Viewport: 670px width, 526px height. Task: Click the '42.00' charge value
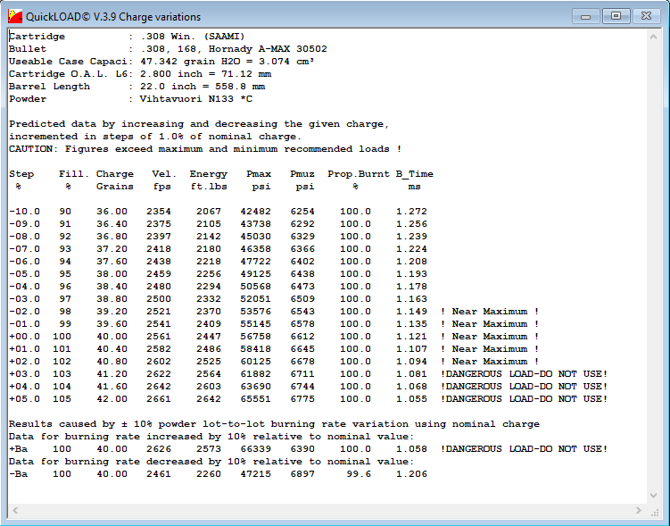click(112, 399)
